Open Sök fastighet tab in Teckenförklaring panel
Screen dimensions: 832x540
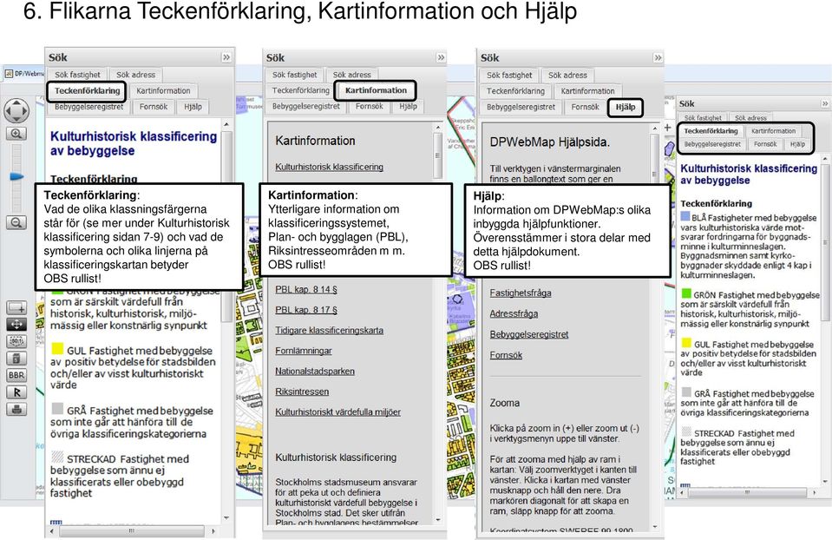[77, 75]
